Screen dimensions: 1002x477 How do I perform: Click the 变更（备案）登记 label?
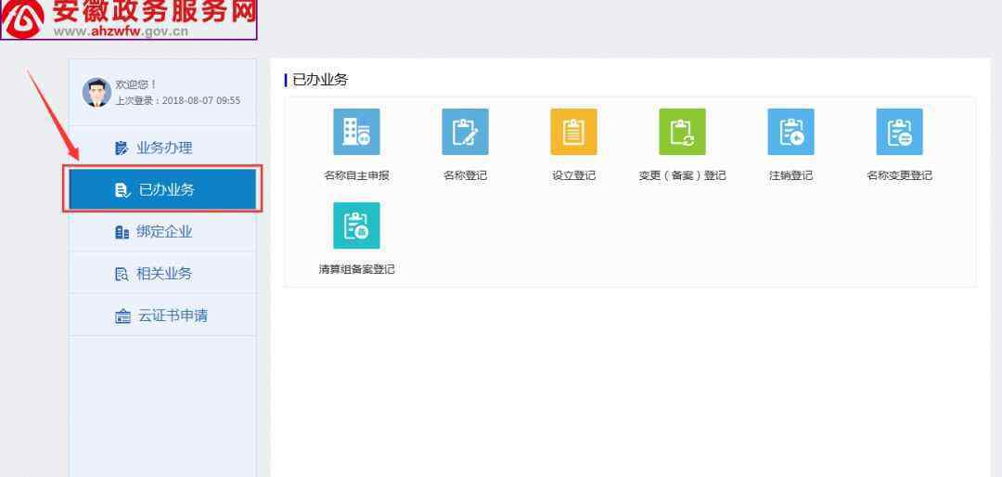click(x=683, y=175)
